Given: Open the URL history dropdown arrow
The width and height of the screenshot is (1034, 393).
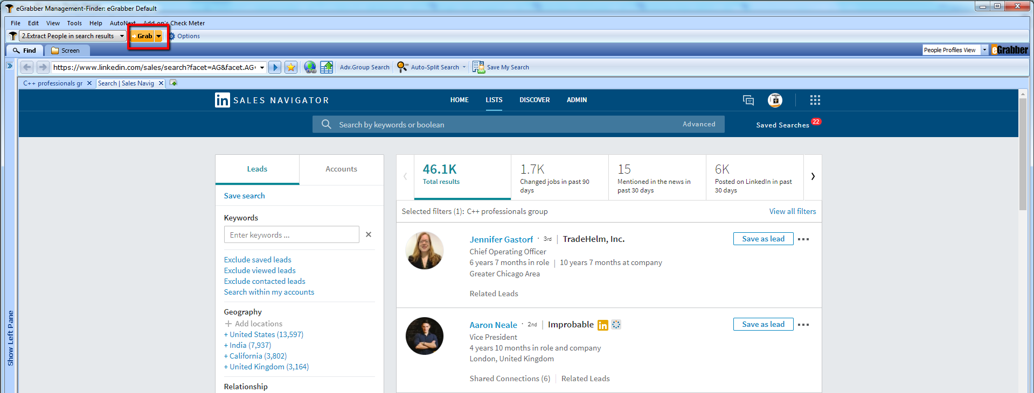Looking at the screenshot, I should [262, 67].
